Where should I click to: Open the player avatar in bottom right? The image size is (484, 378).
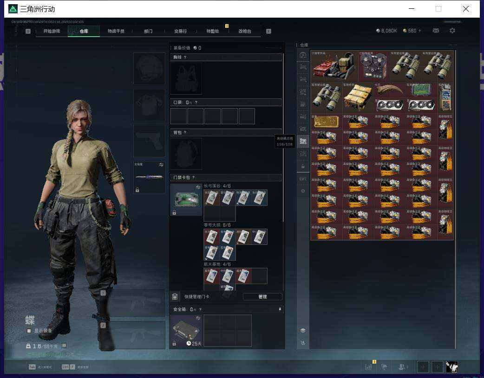click(452, 367)
